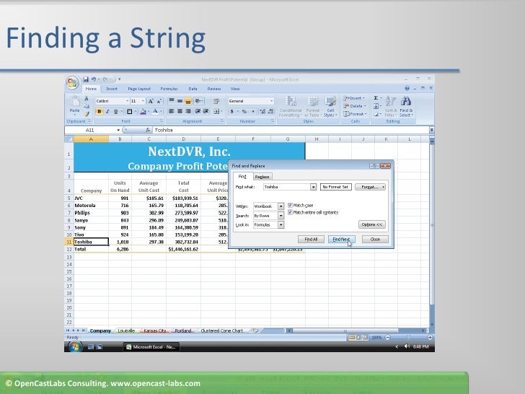Click the Options << button
Screen dimensions: 525x394
[371, 224]
